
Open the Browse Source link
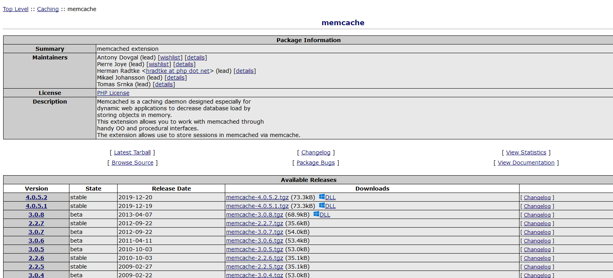point(133,163)
